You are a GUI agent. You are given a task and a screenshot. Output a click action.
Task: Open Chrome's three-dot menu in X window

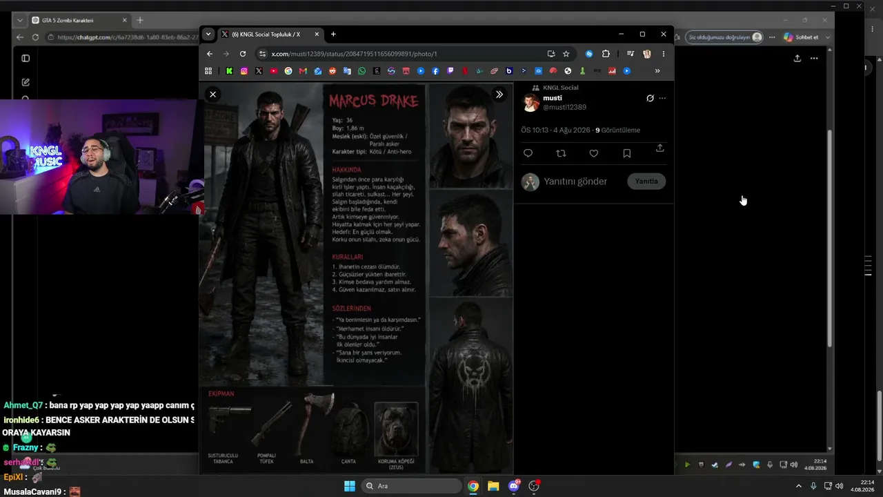[664, 54]
